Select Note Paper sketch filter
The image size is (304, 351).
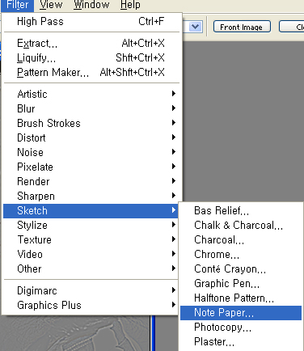tap(241, 313)
